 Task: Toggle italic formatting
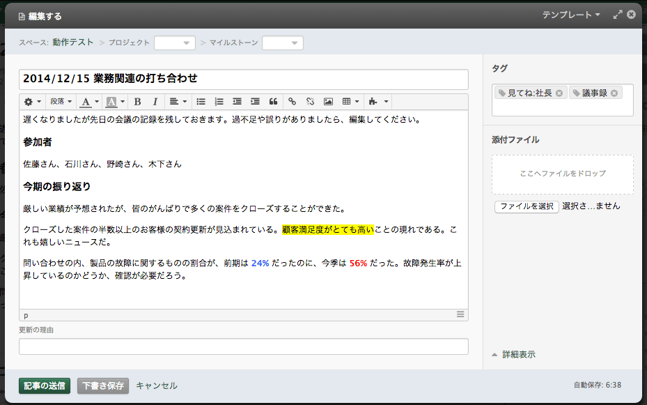point(155,102)
